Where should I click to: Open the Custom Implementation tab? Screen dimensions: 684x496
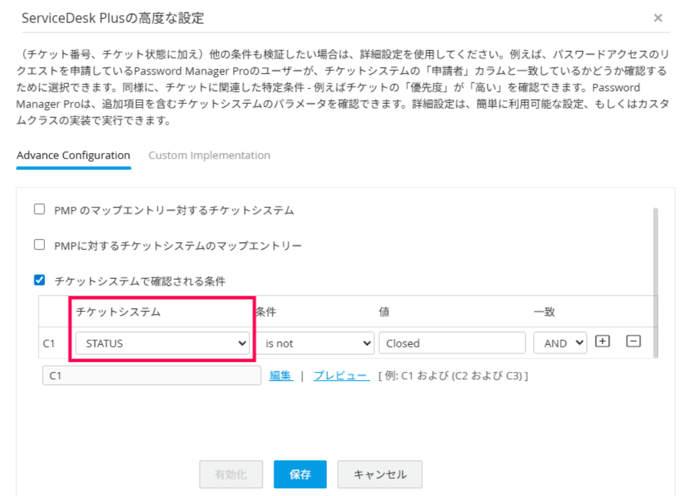point(209,156)
